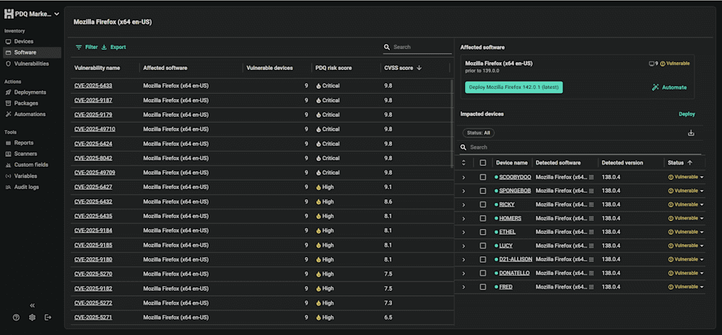This screenshot has width=722, height=335.
Task: Check the RICKY device checkbox
Action: (482, 204)
